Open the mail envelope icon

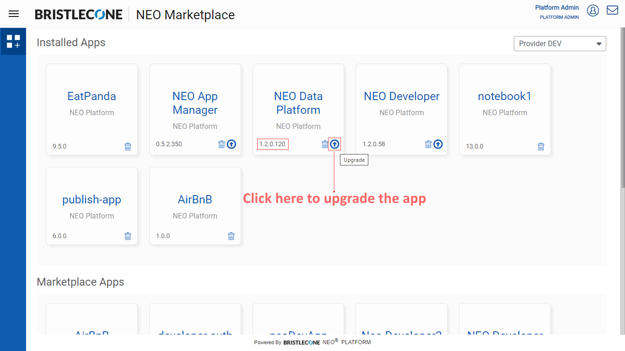click(613, 10)
